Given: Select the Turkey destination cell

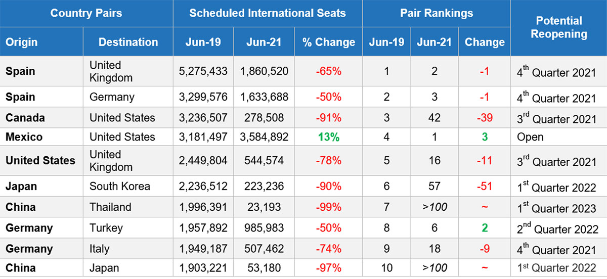Looking at the screenshot, I should coord(106,228).
